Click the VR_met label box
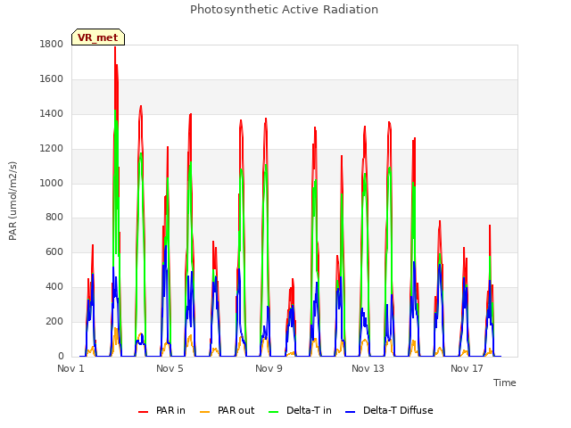The width and height of the screenshot is (571, 428). (98, 37)
